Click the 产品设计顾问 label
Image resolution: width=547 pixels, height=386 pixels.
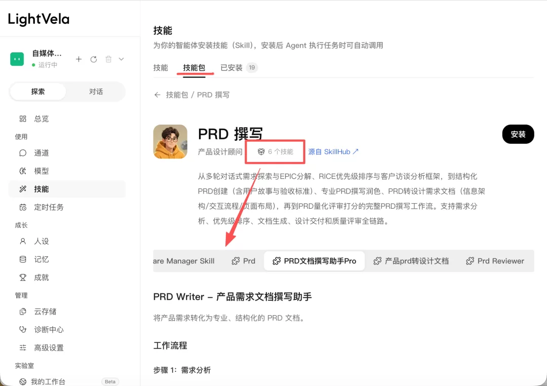click(220, 152)
